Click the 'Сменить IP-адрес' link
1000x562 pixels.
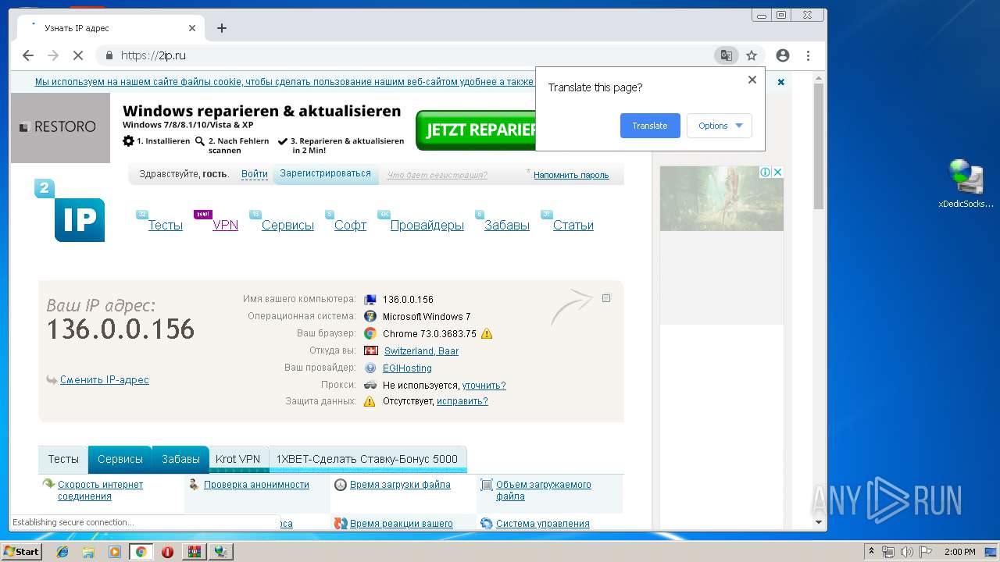click(x=105, y=380)
